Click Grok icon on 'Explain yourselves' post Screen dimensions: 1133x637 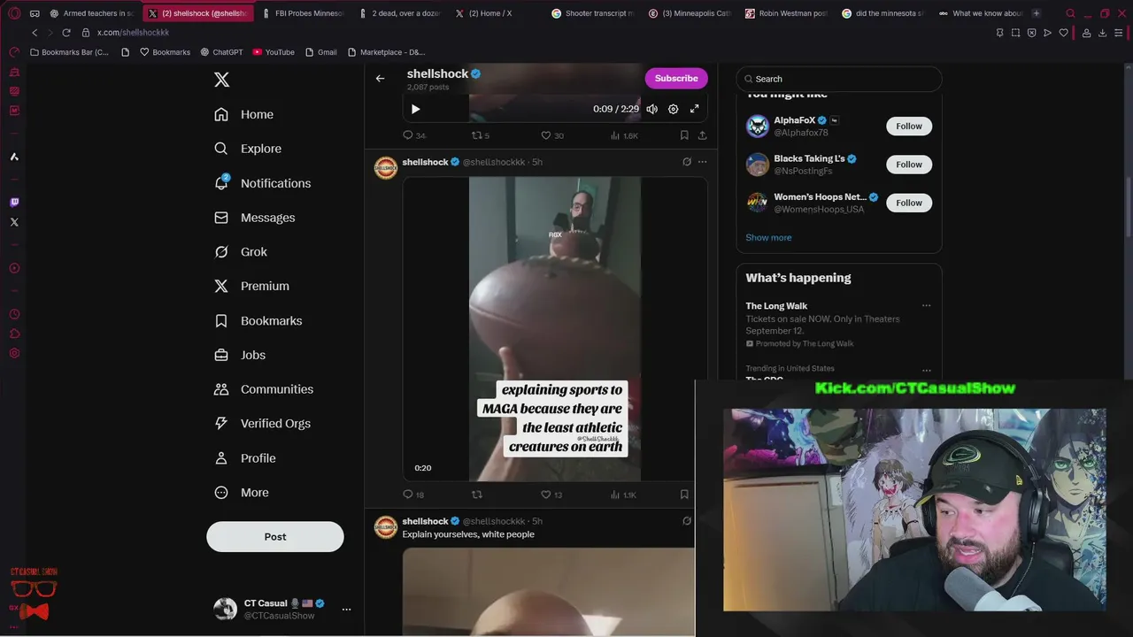coord(687,521)
